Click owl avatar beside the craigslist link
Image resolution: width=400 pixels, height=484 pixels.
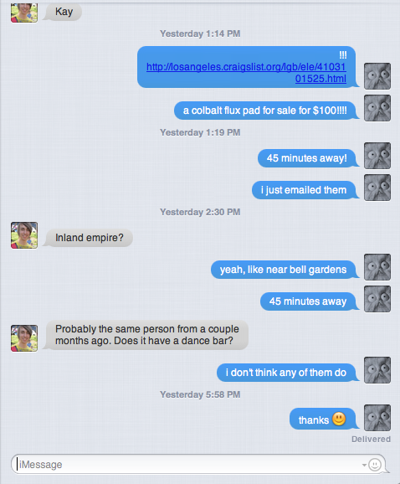[377, 76]
